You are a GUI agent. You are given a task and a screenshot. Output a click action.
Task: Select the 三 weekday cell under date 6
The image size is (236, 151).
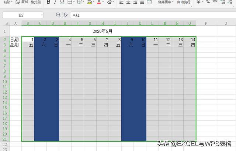click(90, 45)
